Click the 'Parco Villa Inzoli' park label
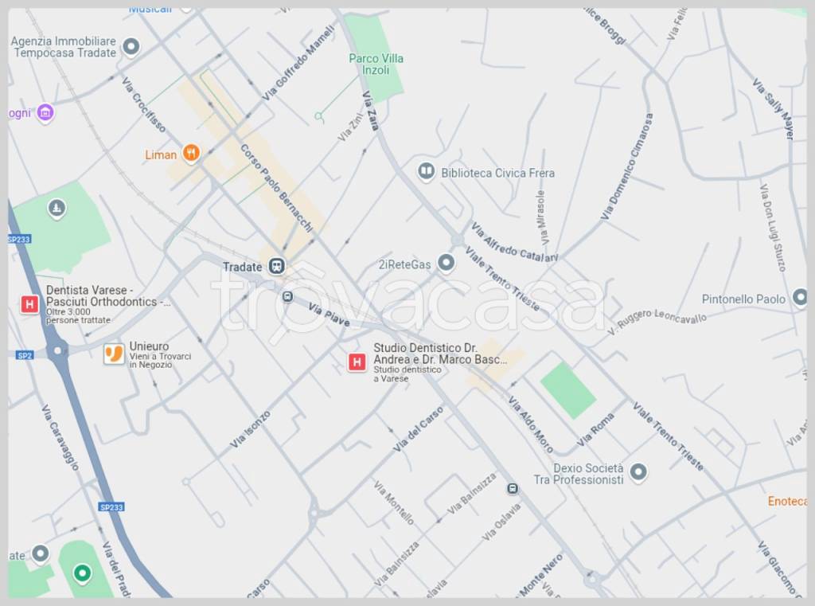This screenshot has height=606, width=815. tap(376, 64)
